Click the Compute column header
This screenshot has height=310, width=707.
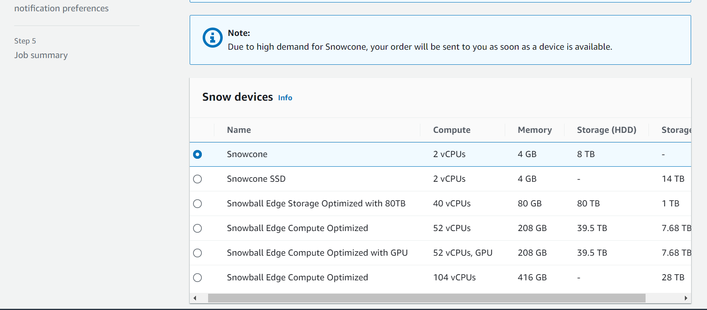pos(452,130)
